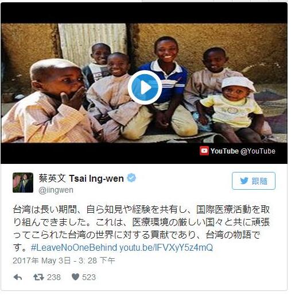Click the Twitter bird icon in the follow button
Screen dimensions: 291x295
(x=244, y=181)
